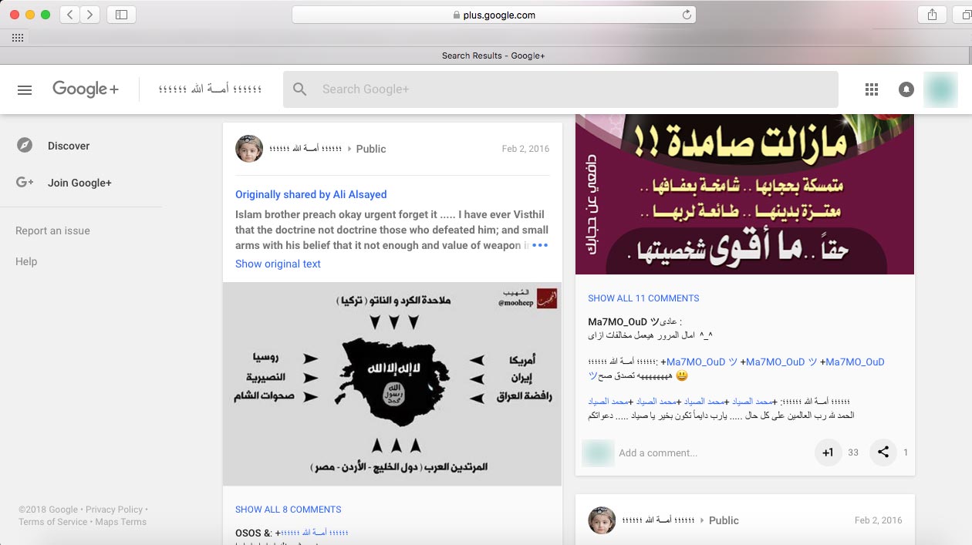Give the post a +1
This screenshot has height=545, width=972.
point(828,452)
